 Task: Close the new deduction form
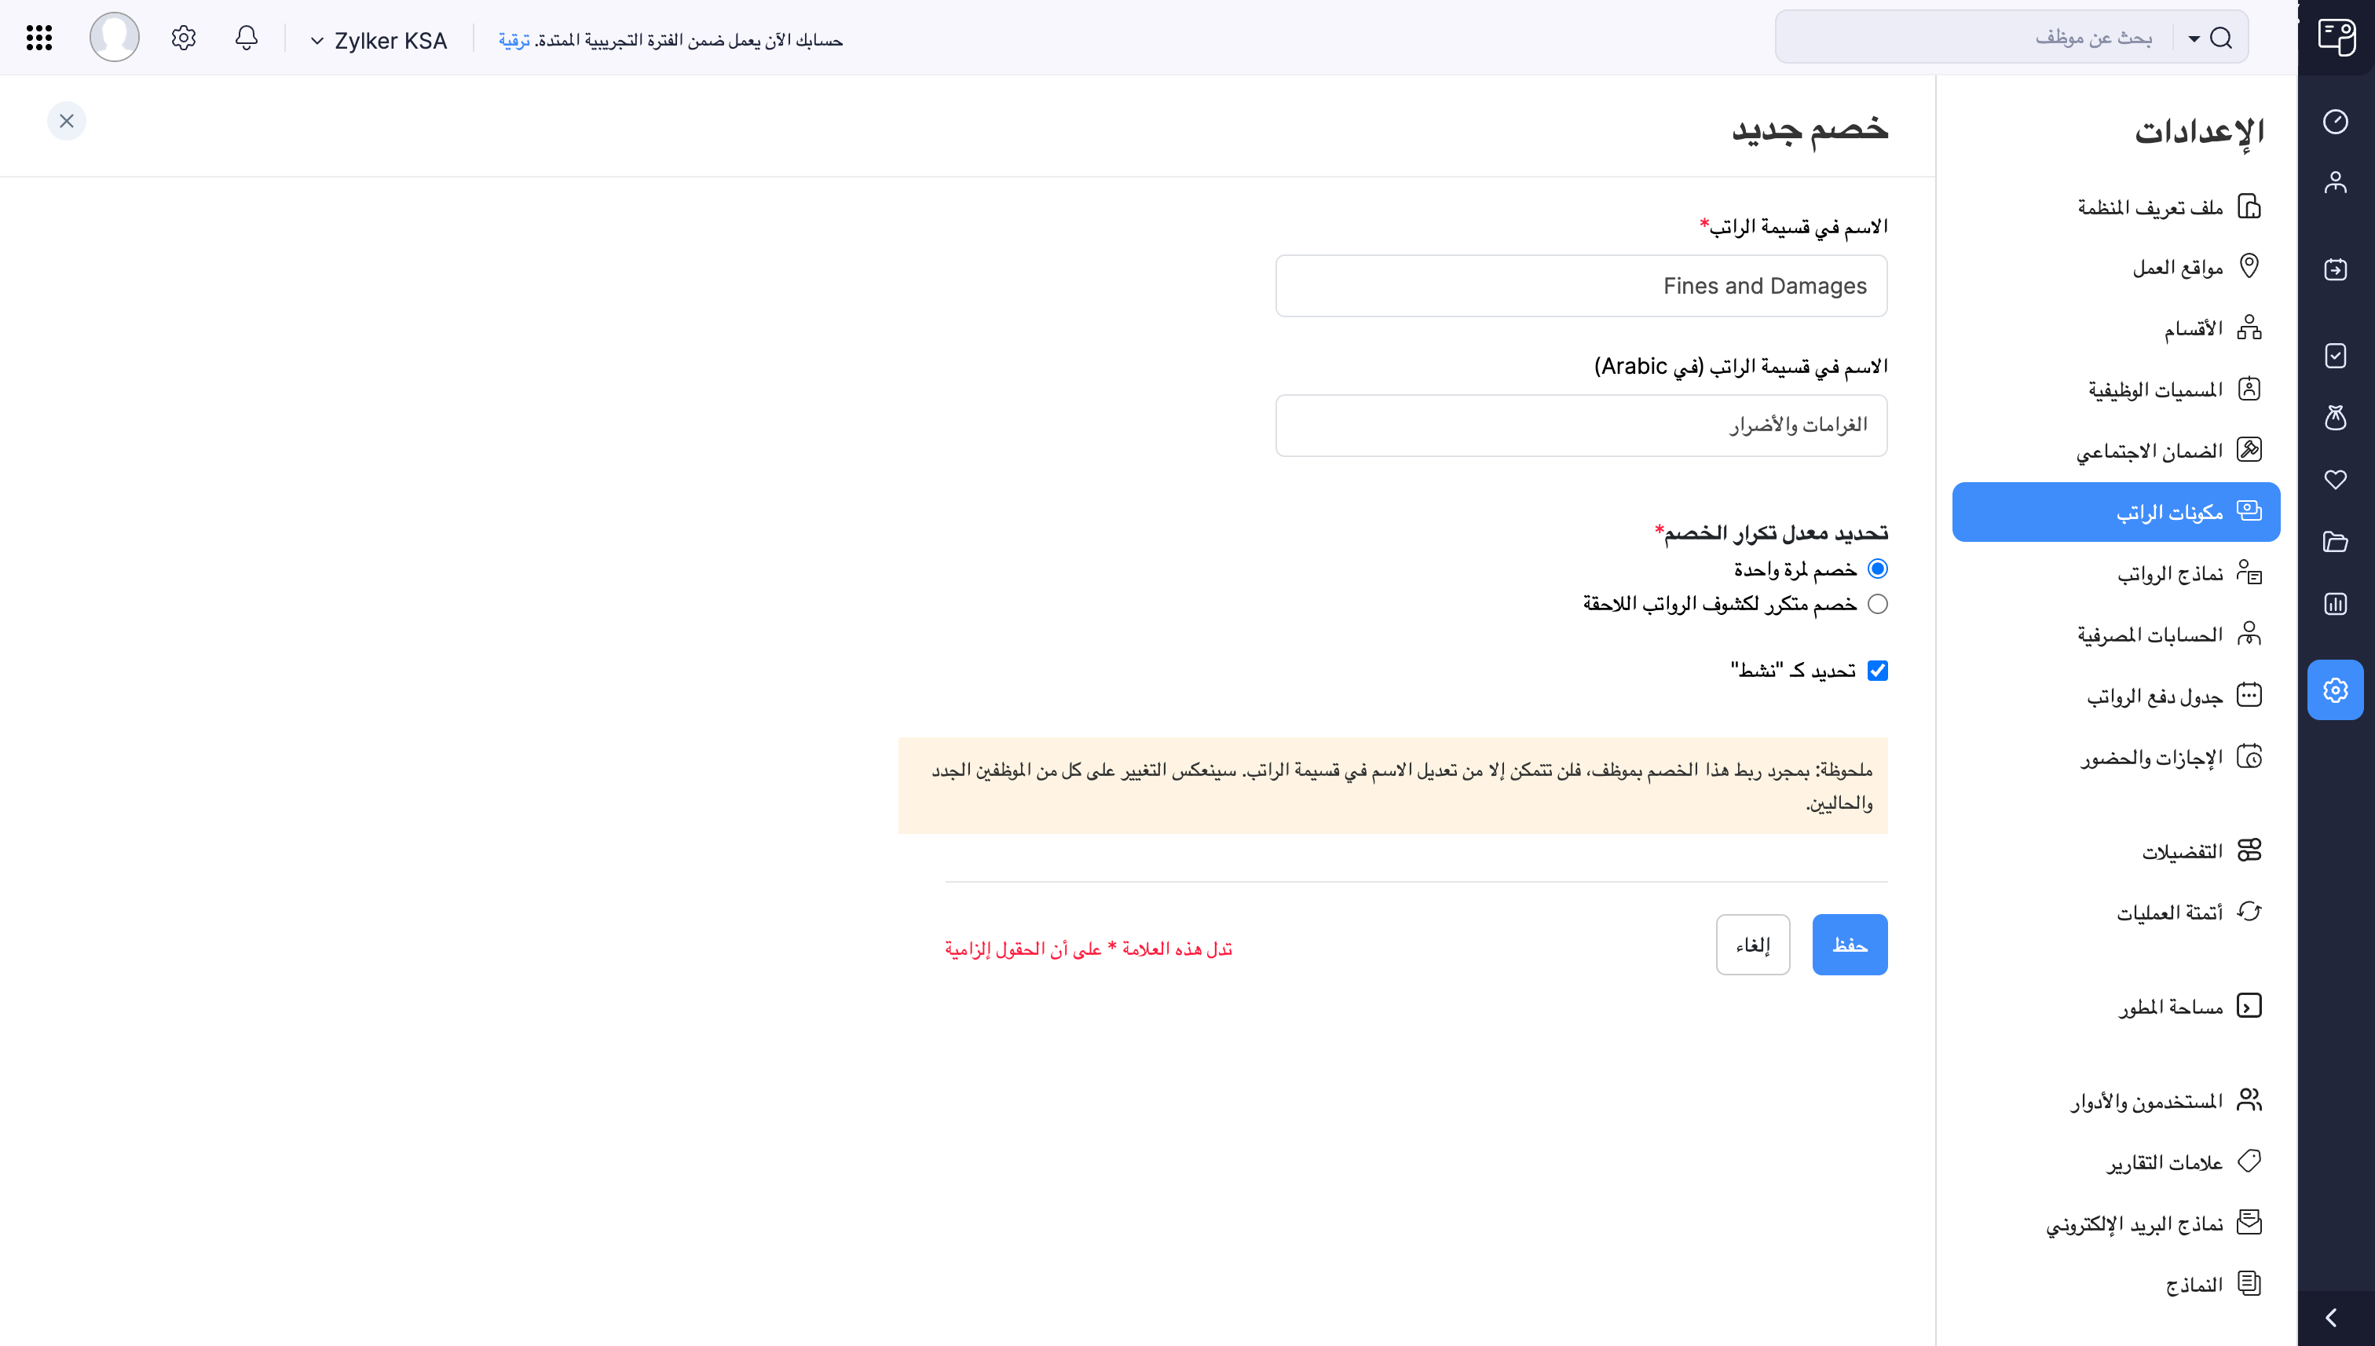coord(67,121)
